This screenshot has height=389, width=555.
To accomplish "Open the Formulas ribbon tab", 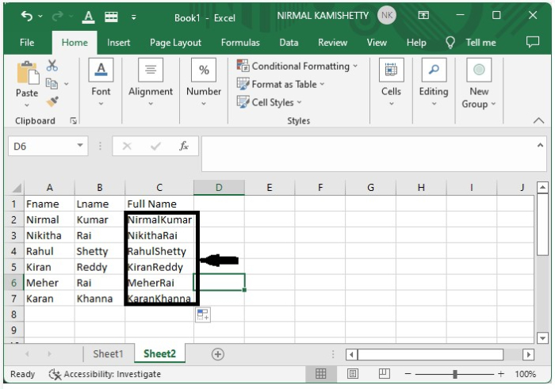I will pos(240,43).
